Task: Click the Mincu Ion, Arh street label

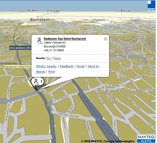Action: [14, 32]
